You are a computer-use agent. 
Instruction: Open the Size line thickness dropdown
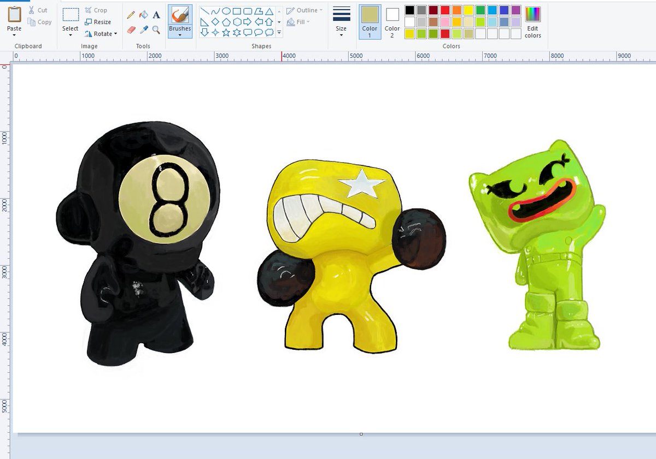tap(341, 22)
